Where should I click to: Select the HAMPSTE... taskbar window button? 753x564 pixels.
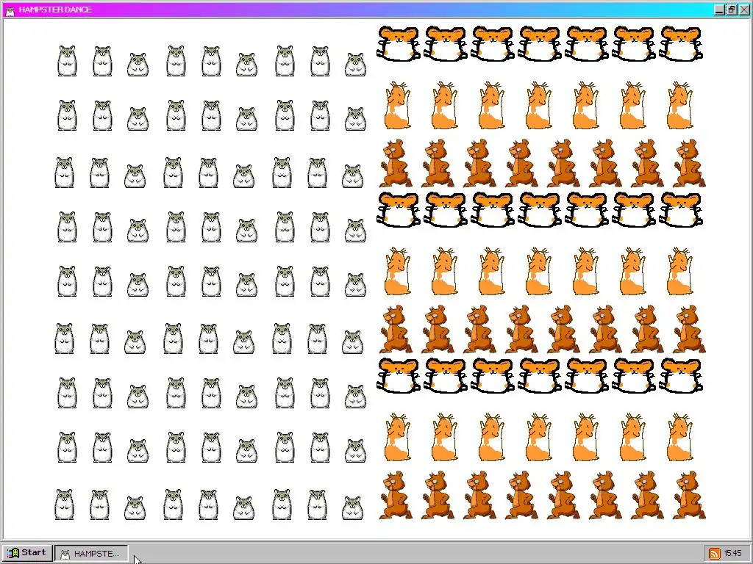[91, 553]
